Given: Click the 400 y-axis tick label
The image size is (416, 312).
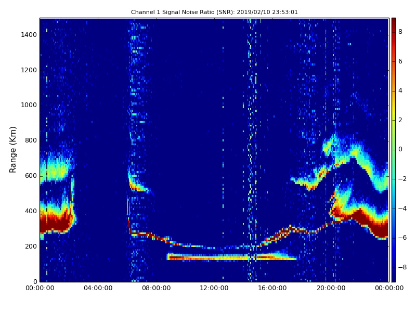Looking at the screenshot, I should (31, 211).
